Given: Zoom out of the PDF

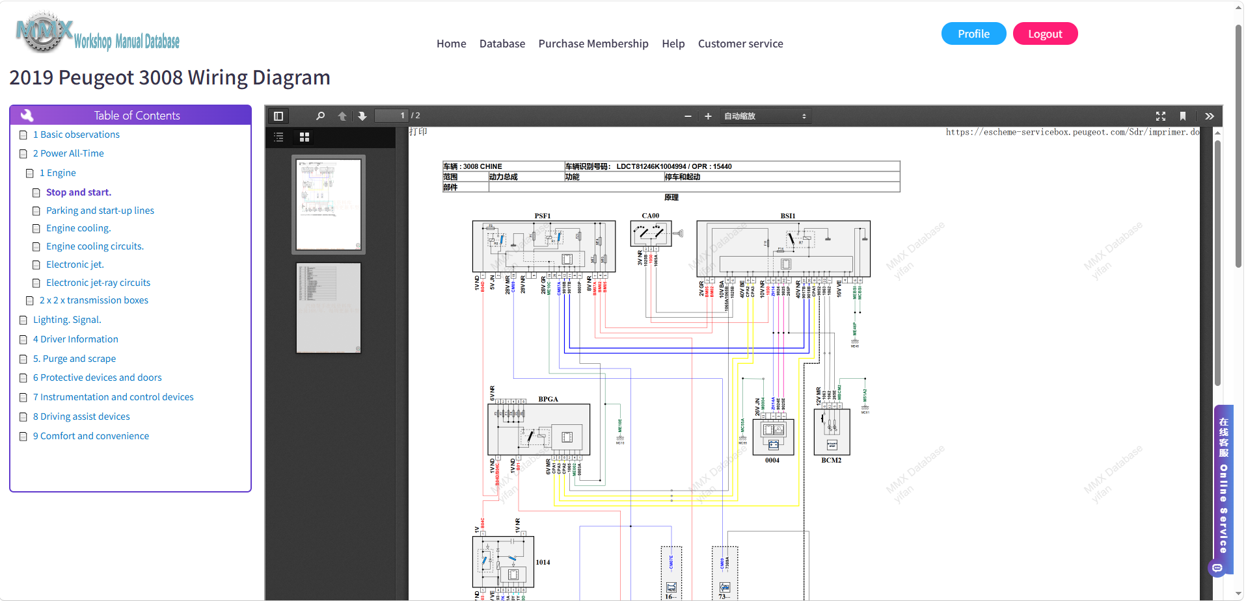Looking at the screenshot, I should (688, 116).
